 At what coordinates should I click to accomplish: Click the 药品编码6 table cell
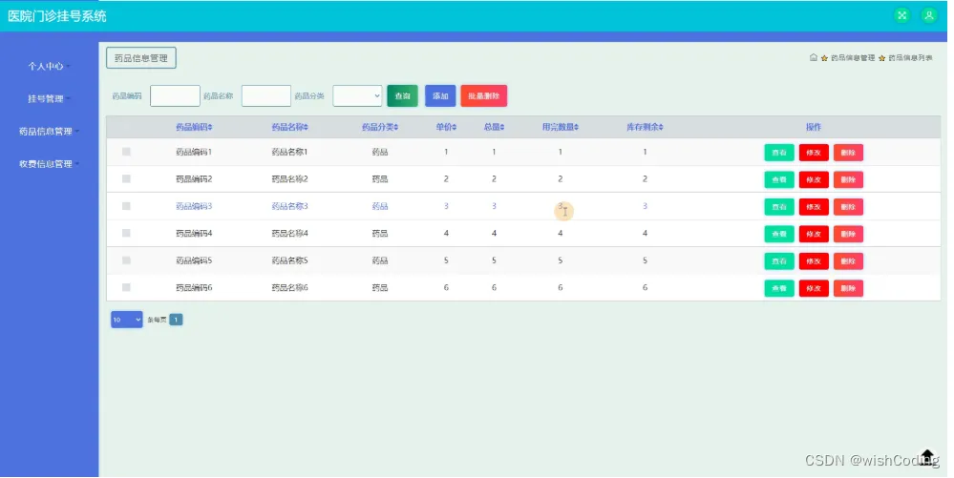(194, 287)
